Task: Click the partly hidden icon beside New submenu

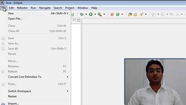Action: tap(73, 14)
